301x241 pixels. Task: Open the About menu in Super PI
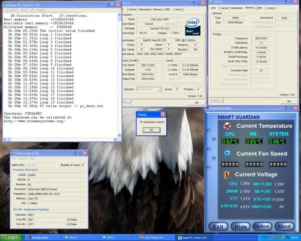click(27, 10)
